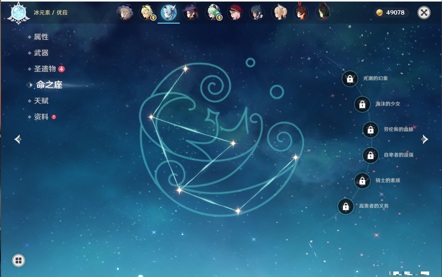Open locked constellation 海沫的少女 lock icon

tap(362, 104)
